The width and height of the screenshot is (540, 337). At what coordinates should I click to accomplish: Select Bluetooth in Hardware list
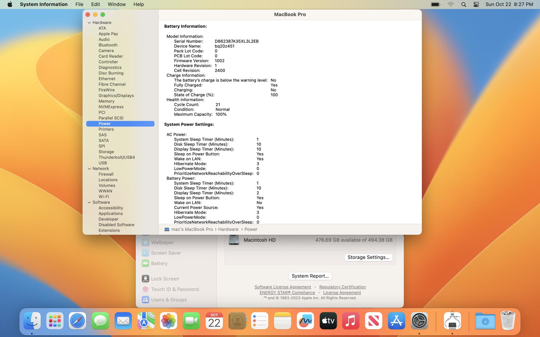(x=108, y=45)
